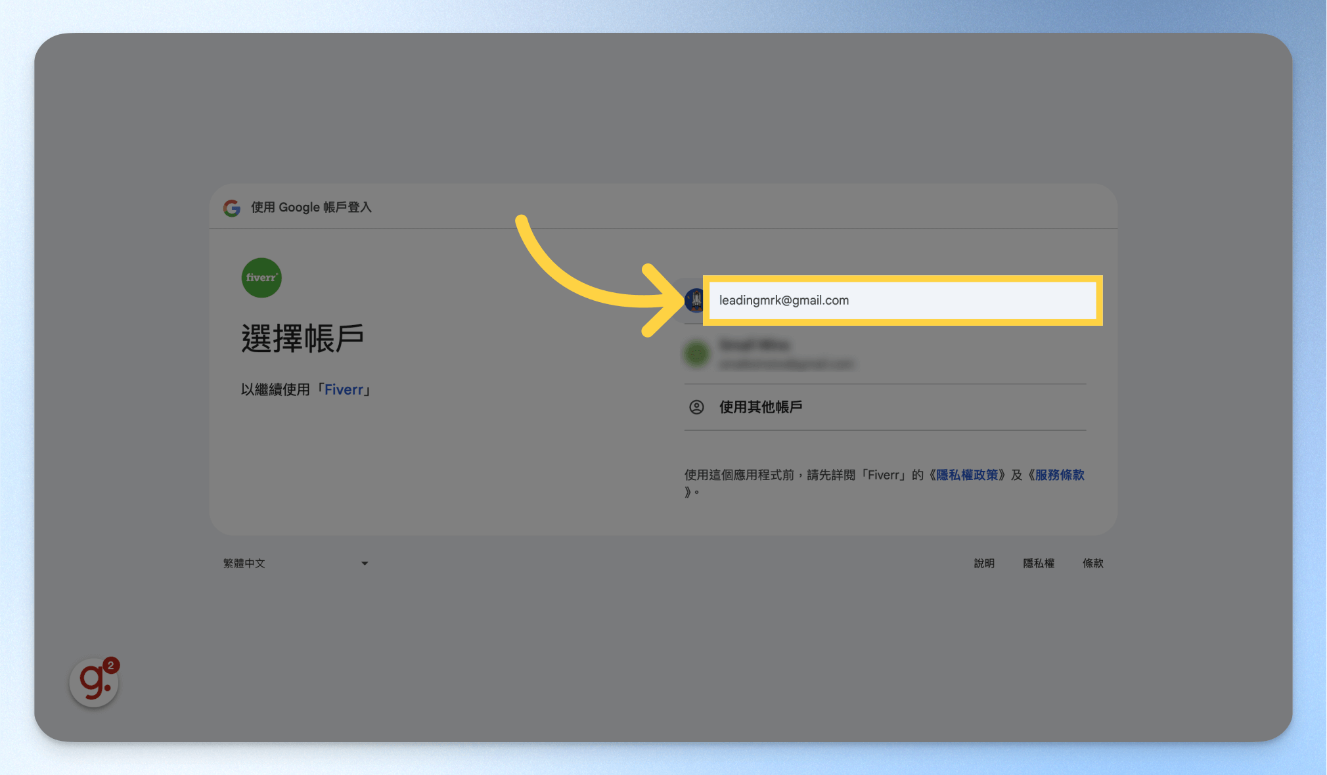This screenshot has width=1327, height=775.
Task: Choose the blurred second Google account
Action: point(885,354)
